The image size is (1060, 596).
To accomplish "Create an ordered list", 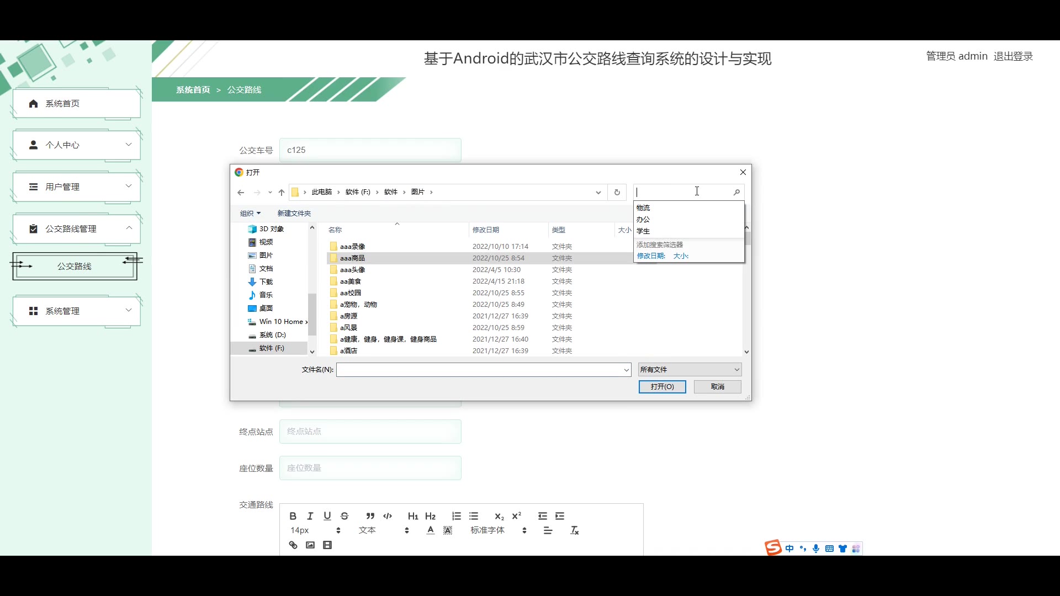I will coord(457,516).
